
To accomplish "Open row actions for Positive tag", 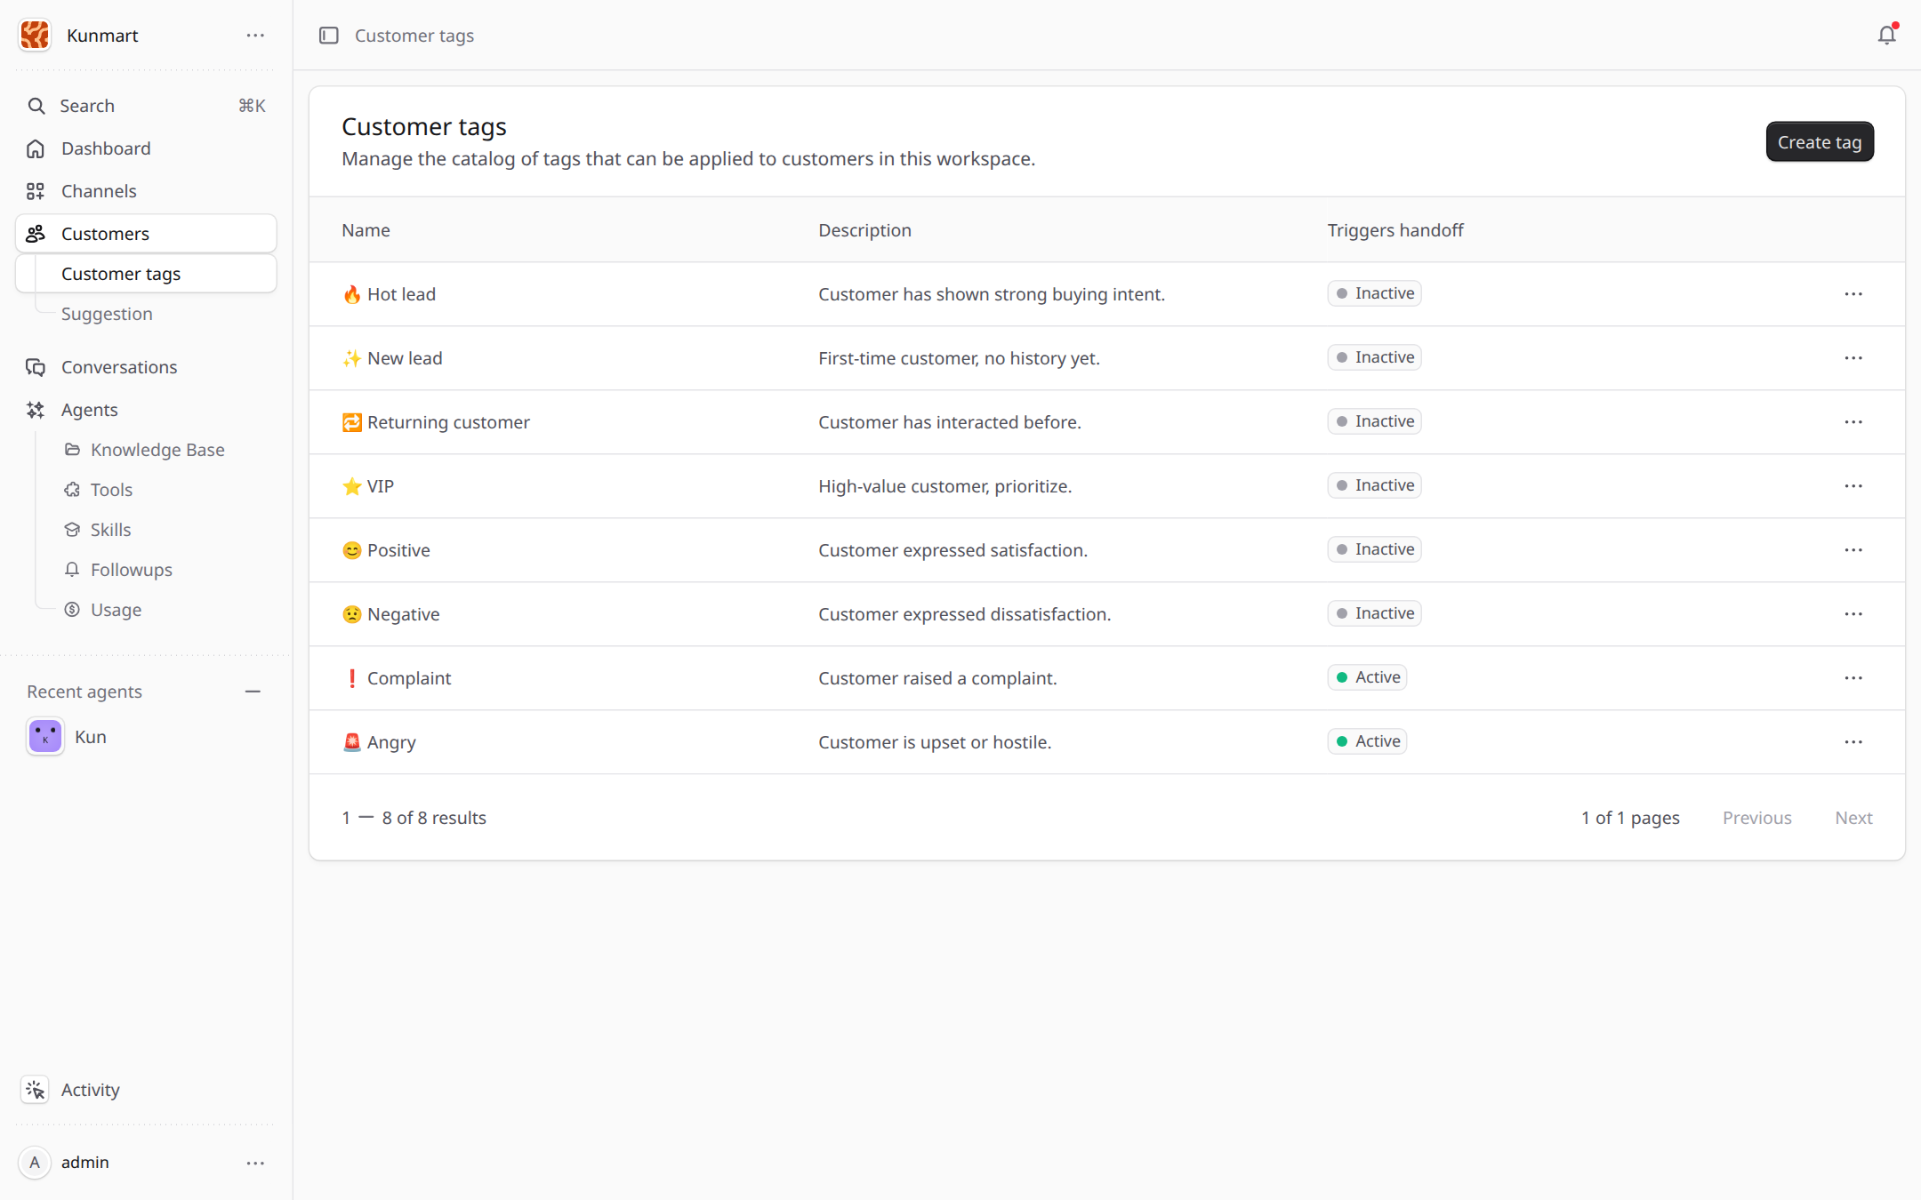I will coord(1853,550).
